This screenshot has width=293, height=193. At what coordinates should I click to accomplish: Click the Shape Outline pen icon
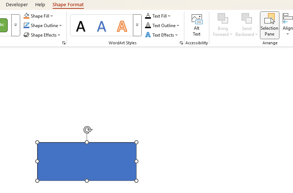26,26
